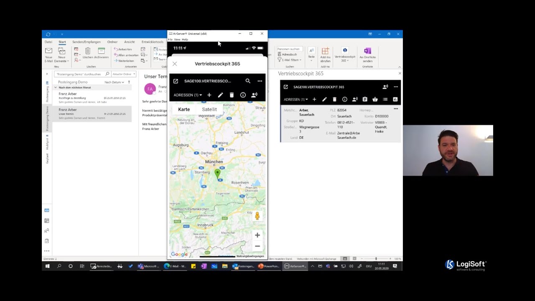Zoom in the map with plus button
This screenshot has width=535, height=301.
(x=257, y=235)
